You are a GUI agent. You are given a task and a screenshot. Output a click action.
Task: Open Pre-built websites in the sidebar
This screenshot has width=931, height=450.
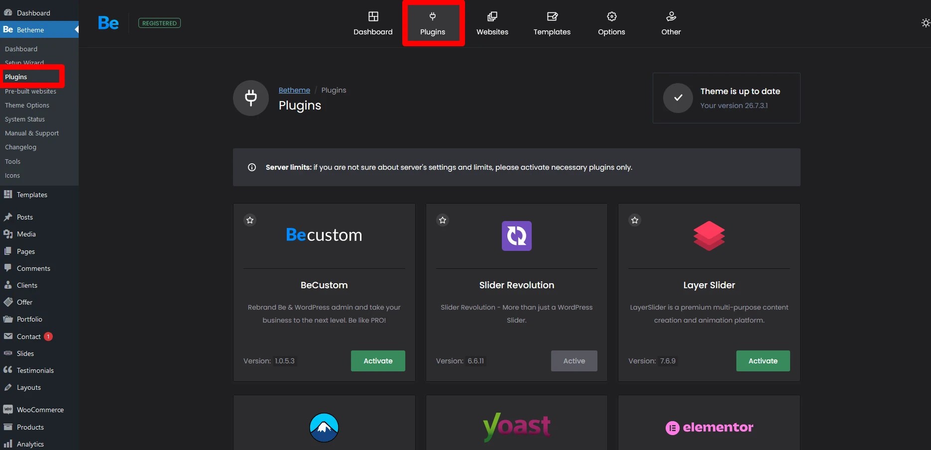tap(30, 91)
